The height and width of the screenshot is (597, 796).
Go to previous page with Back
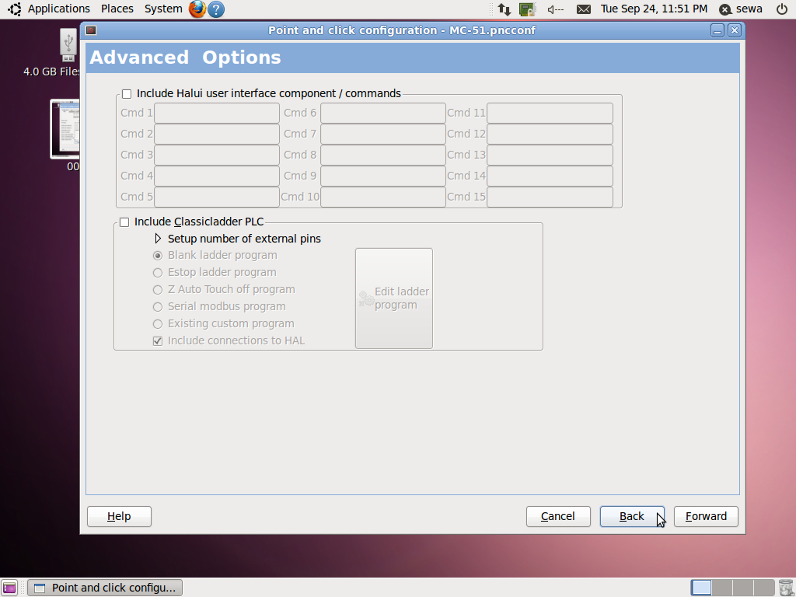coord(632,516)
